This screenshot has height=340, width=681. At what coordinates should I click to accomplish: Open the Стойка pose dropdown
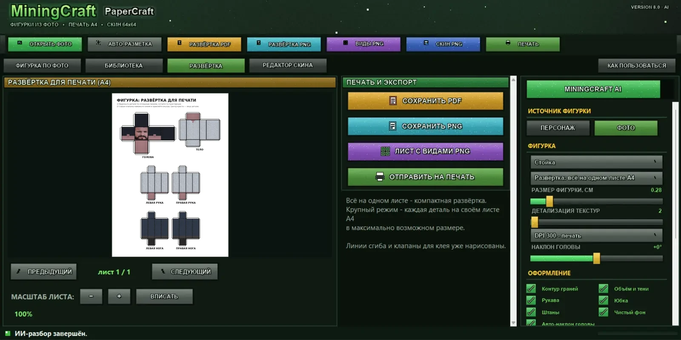(596, 162)
